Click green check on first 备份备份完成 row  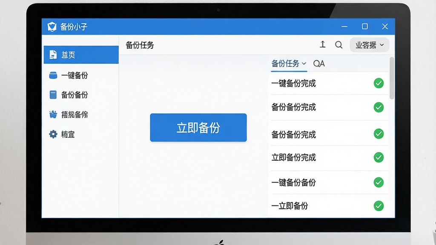(x=379, y=107)
